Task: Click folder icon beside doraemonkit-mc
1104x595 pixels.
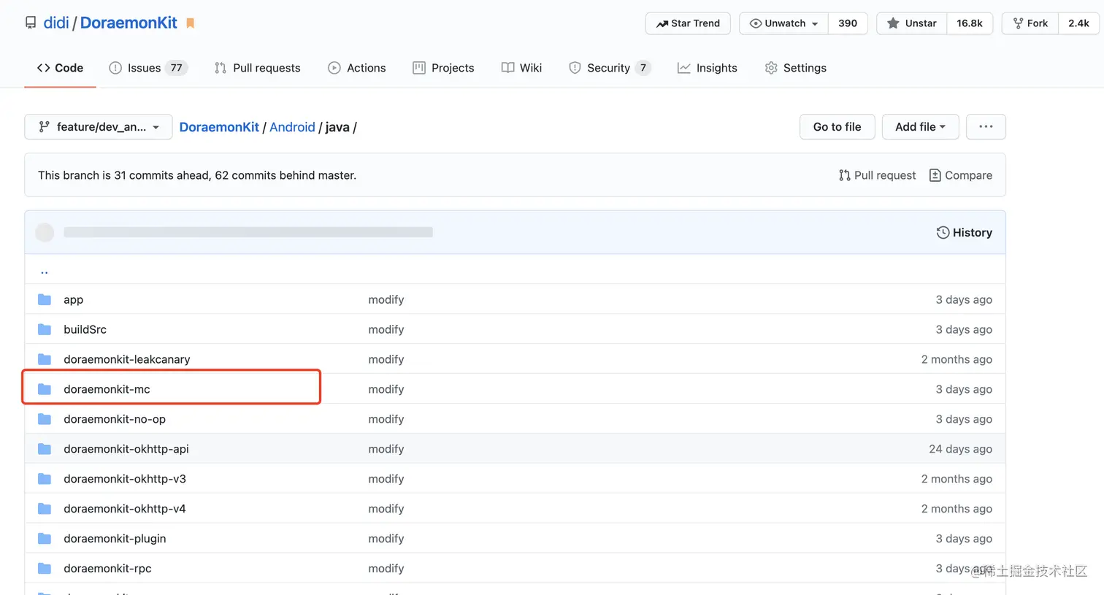Action: (x=45, y=389)
